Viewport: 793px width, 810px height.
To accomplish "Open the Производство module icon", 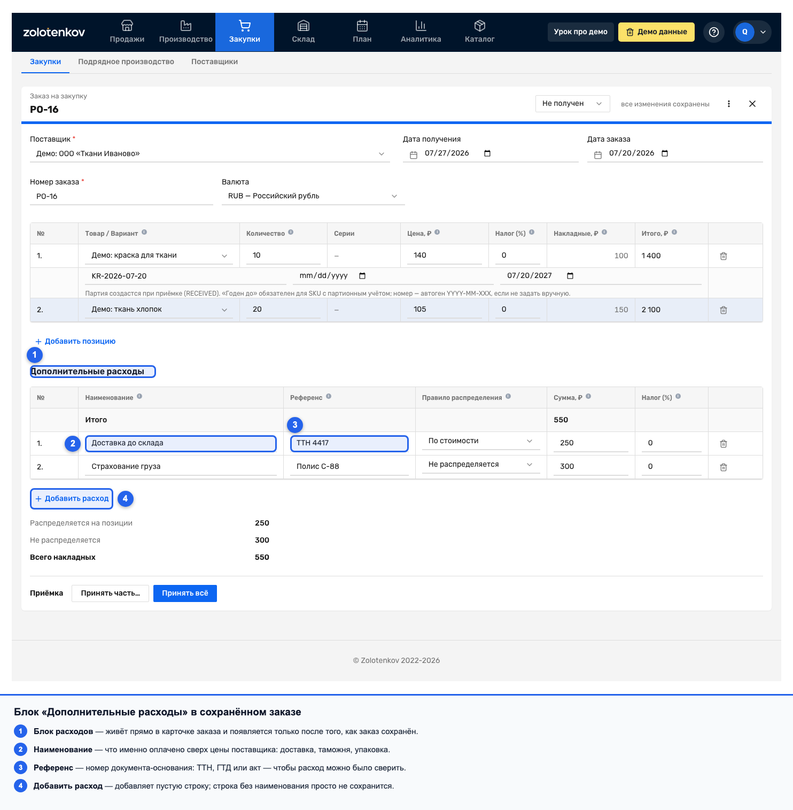I will pos(186,26).
